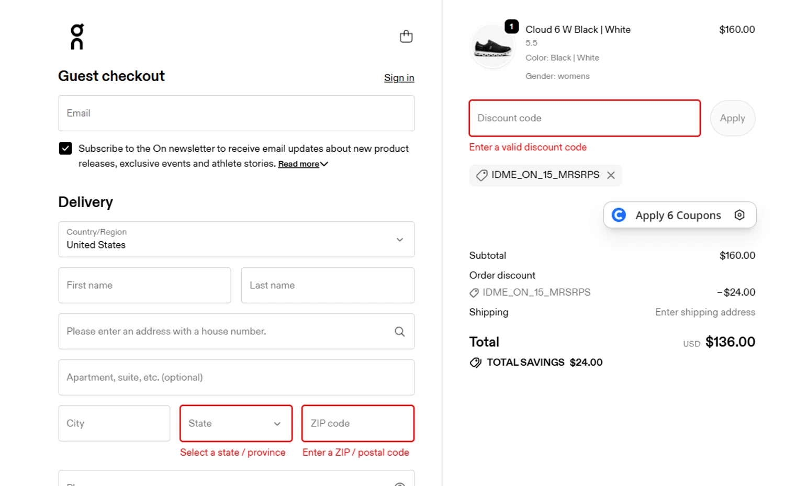Focus the City field
785x486 pixels.
[114, 423]
